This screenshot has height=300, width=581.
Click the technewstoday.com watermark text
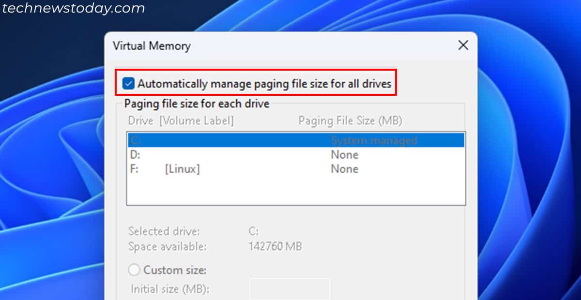pyautogui.click(x=73, y=8)
